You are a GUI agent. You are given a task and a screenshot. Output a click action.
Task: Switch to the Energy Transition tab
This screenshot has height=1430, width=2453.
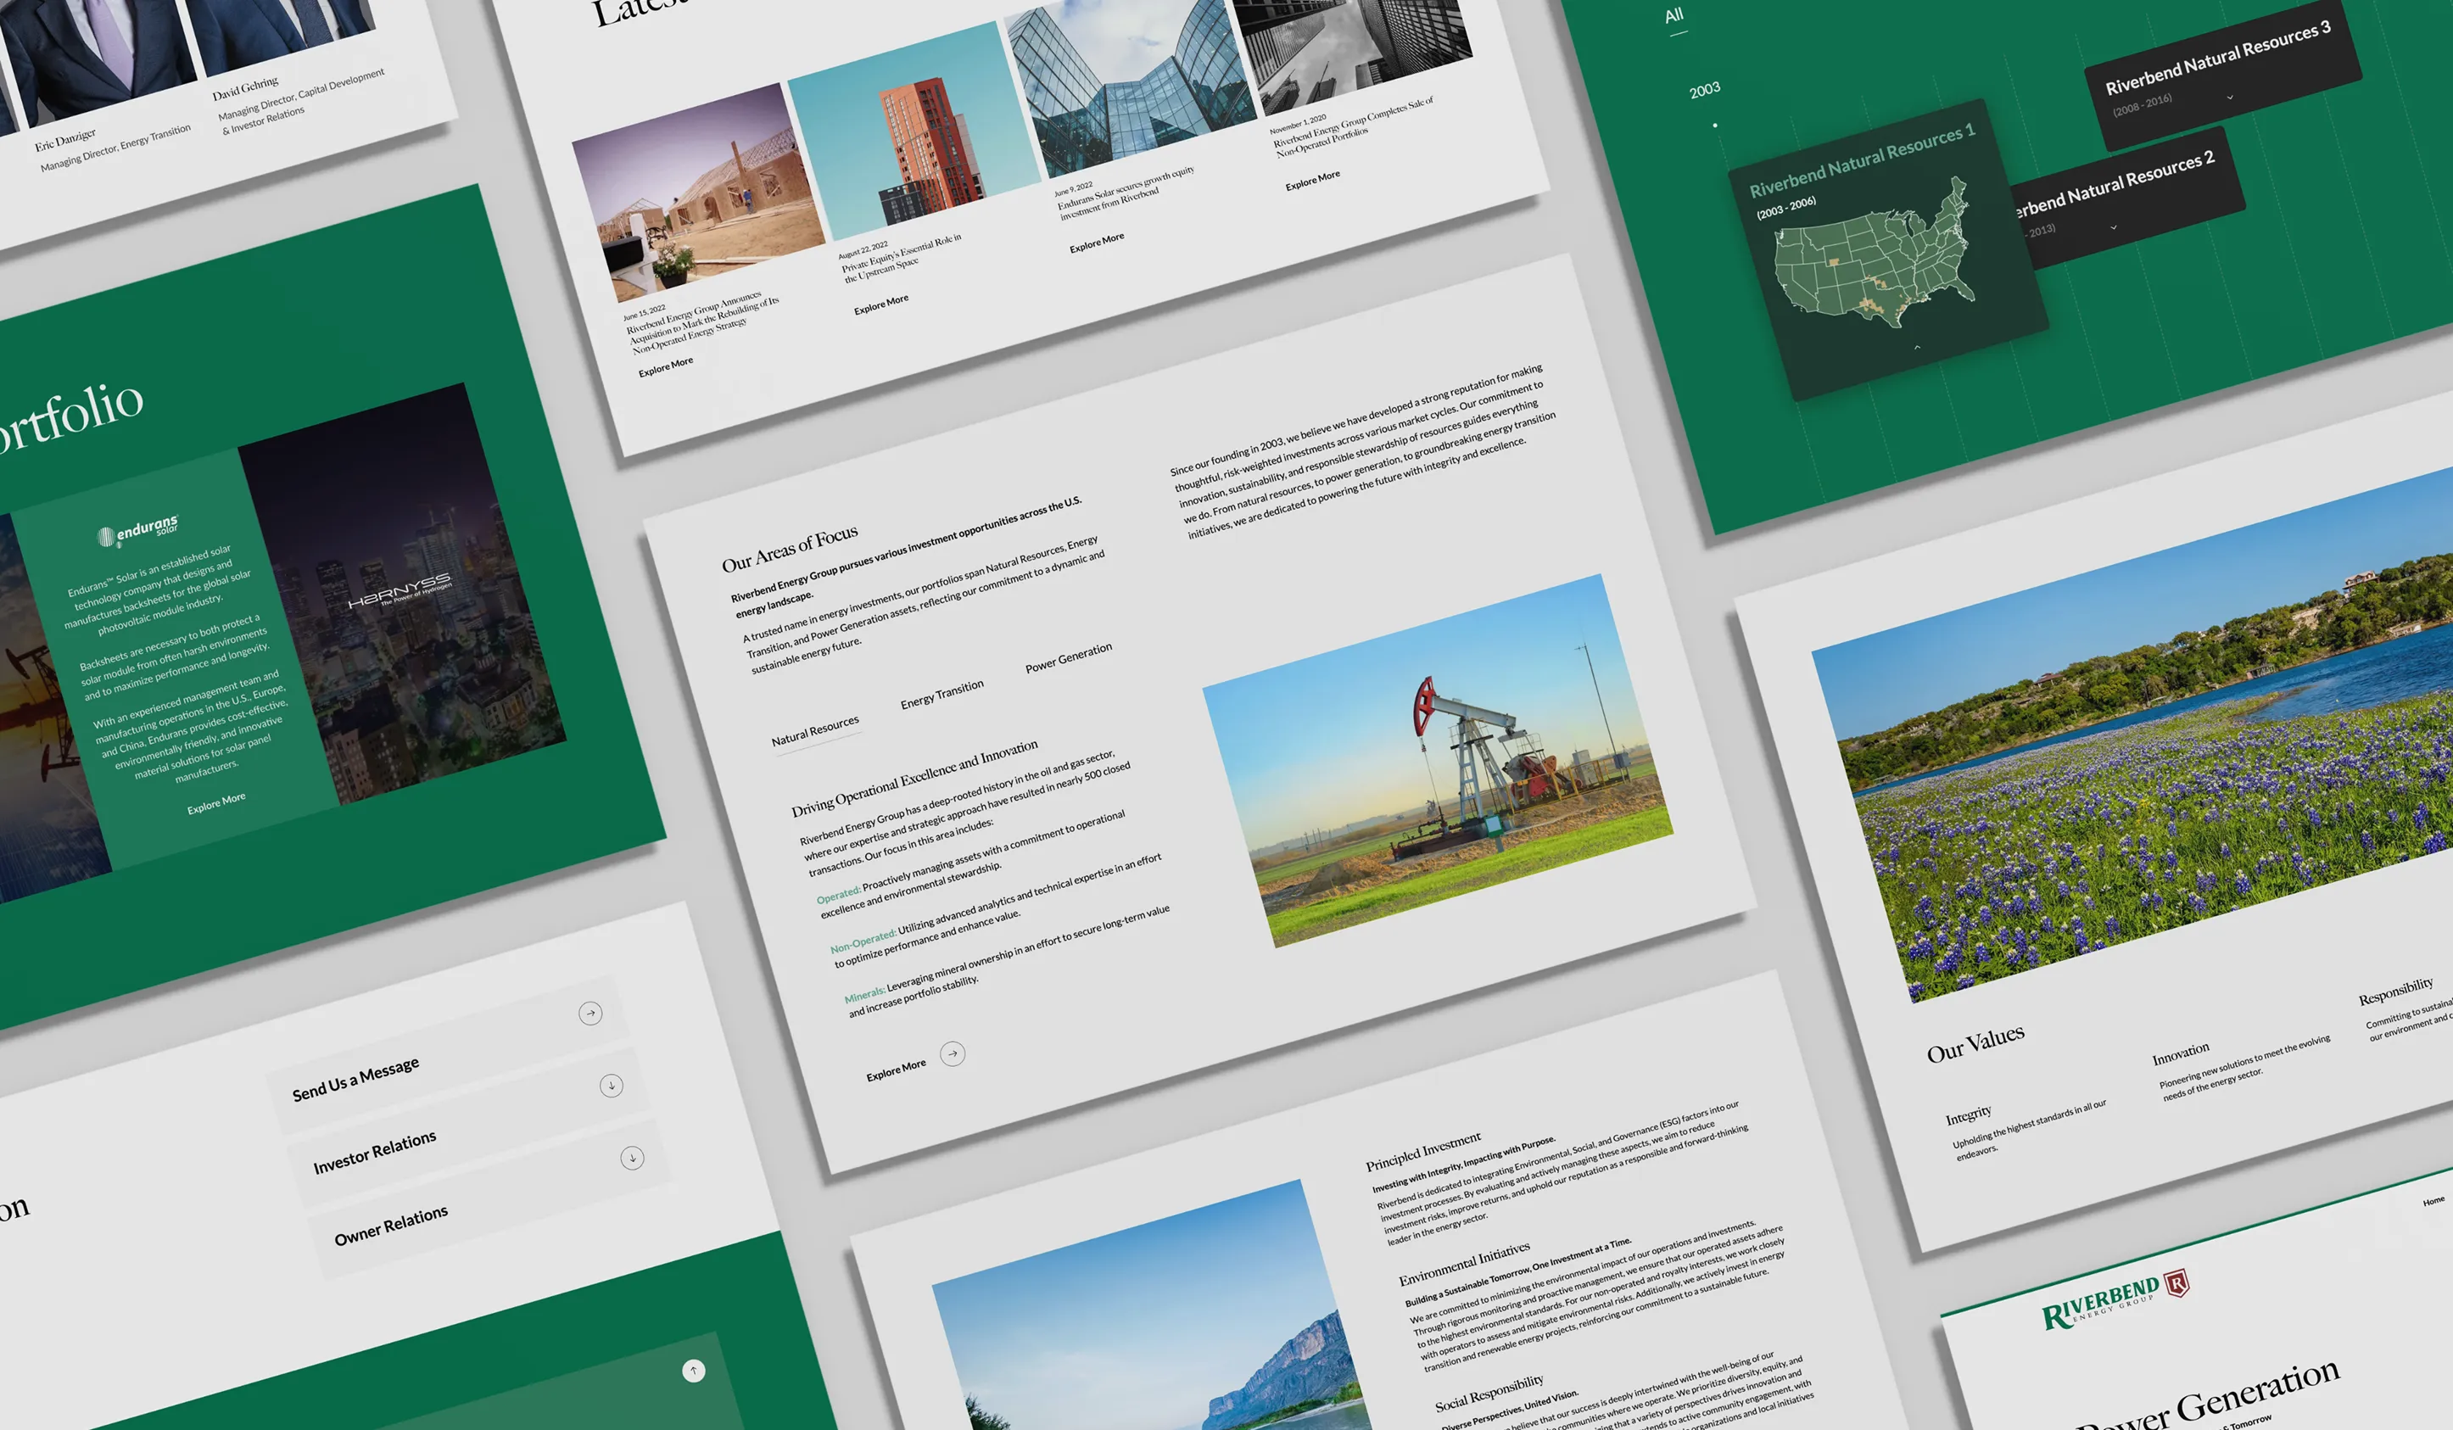coord(942,694)
